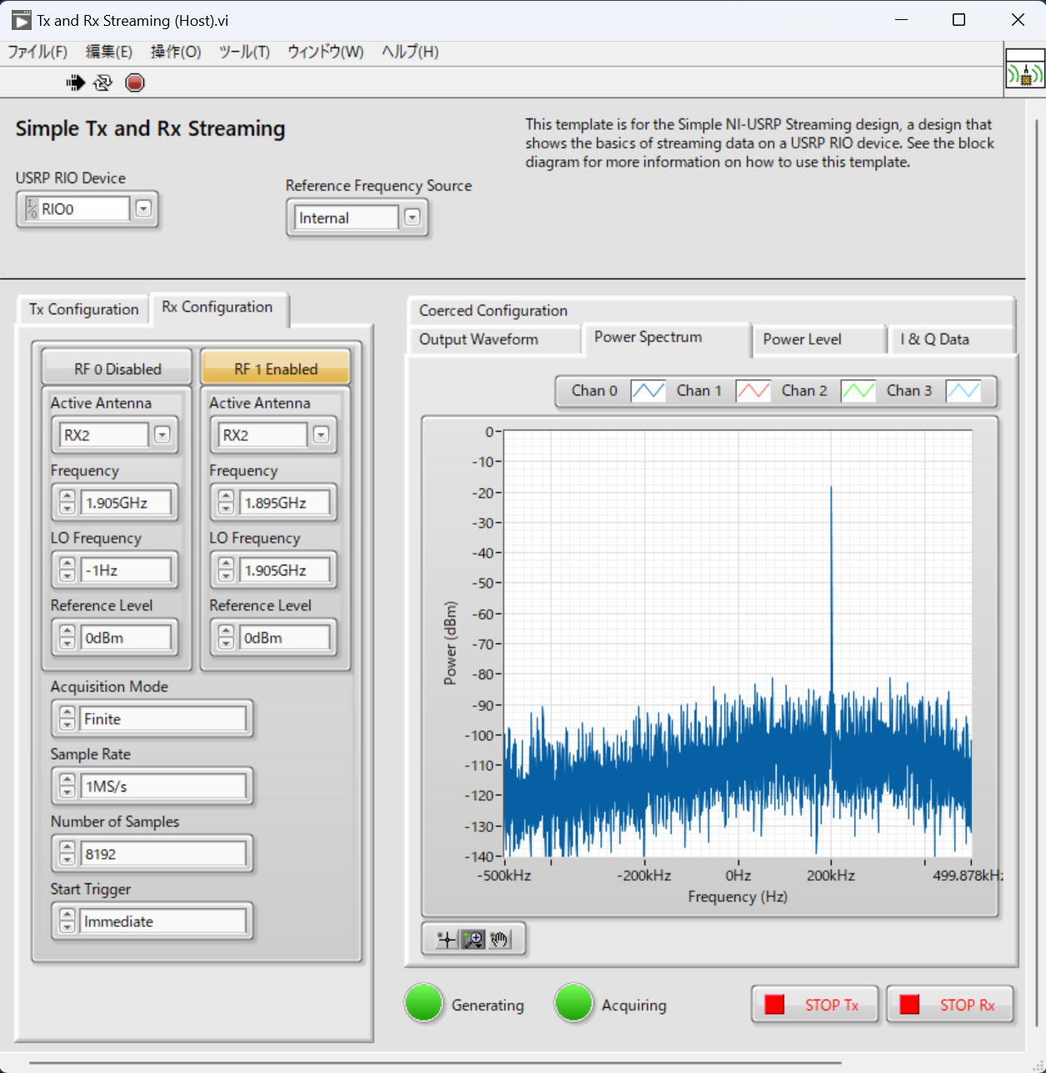
Task: Click the horizontal scrollbar at window bottom
Action: pos(435,1064)
